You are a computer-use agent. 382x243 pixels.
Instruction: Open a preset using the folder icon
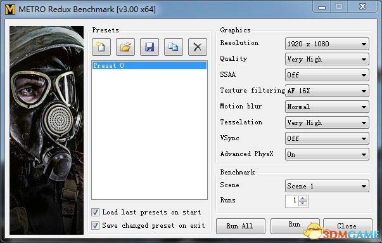[125, 47]
